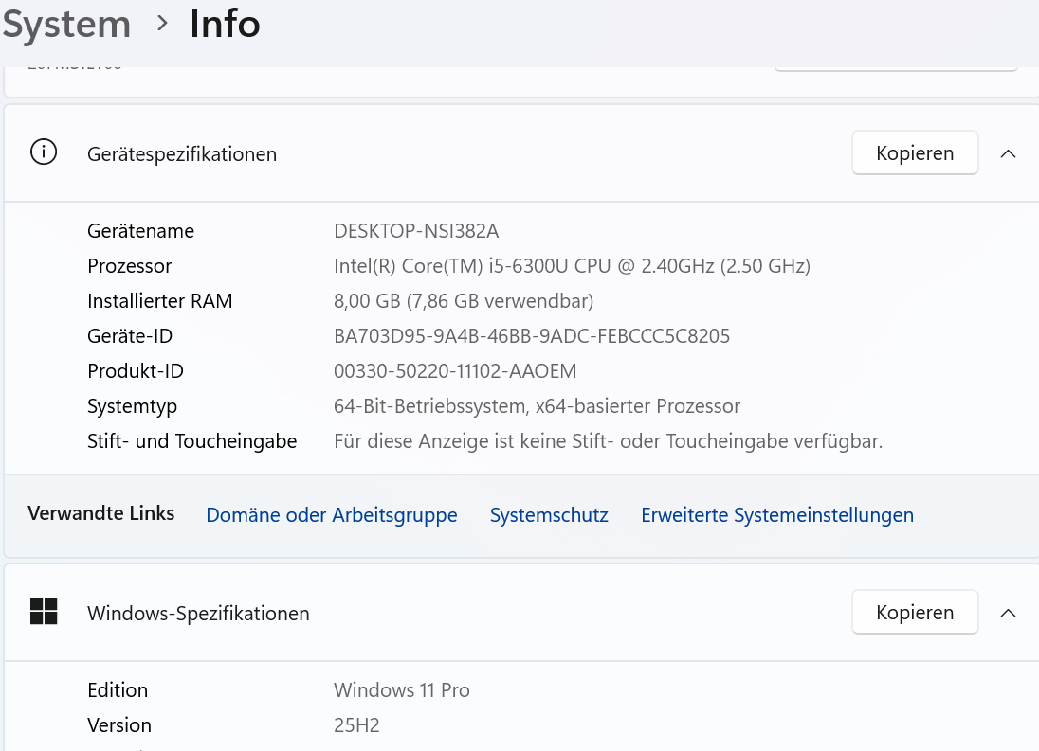The image size is (1039, 751).
Task: Select the Stift- oder Toucheingabe availability text
Action: [609, 441]
